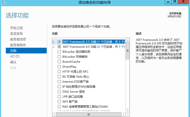This screenshot has width=190, height=117.
Task: Check RAS 连接管理器管理工具包(CMAK) checkbox
Action: coord(59,106)
